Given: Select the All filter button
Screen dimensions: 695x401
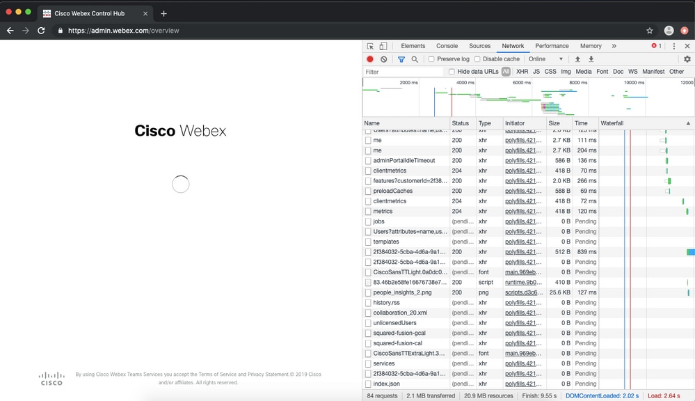Looking at the screenshot, I should (506, 72).
